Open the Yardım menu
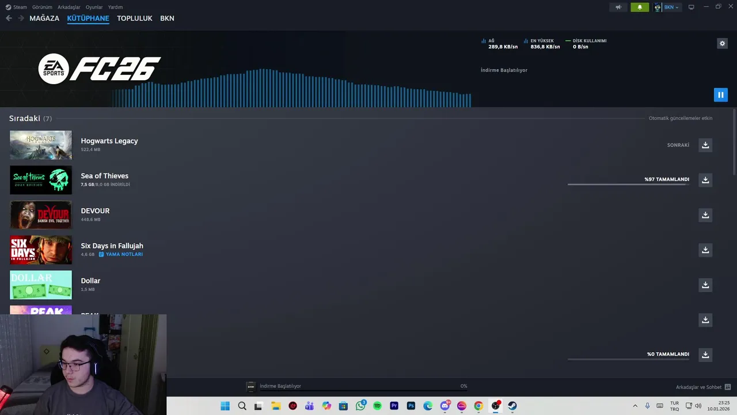The image size is (737, 415). (x=115, y=7)
